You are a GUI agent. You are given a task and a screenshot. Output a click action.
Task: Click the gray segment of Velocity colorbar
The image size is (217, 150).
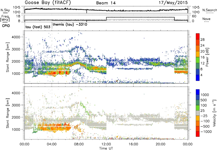pyautogui.click(x=198, y=113)
